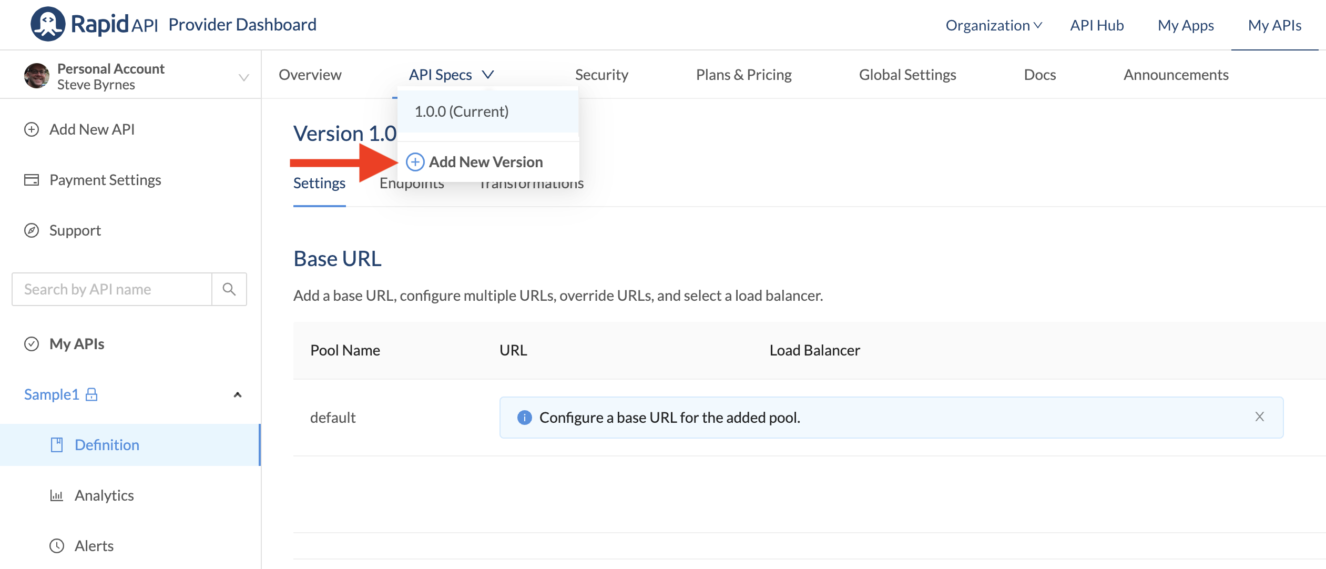The height and width of the screenshot is (569, 1326).
Task: Click the URL column header
Action: point(513,350)
